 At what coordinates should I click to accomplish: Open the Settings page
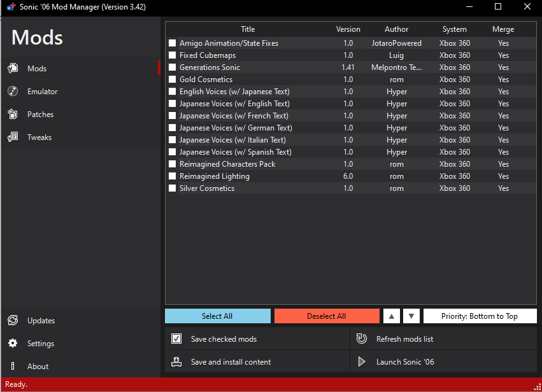click(x=80, y=343)
